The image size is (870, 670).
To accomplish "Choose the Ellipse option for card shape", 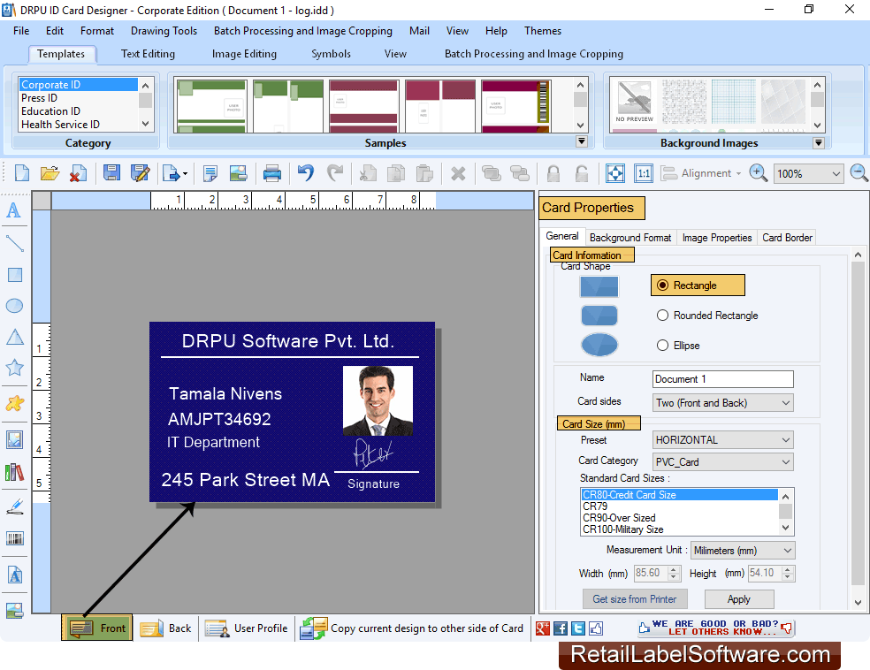I will [x=661, y=345].
